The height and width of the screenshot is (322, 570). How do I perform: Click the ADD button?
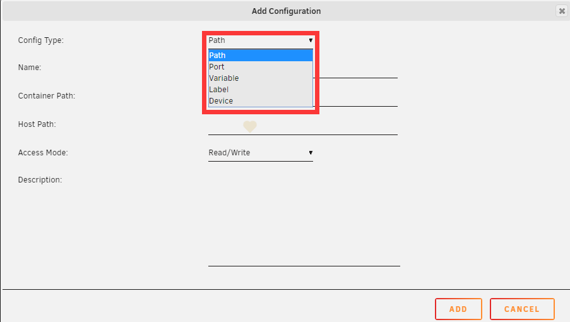458,309
